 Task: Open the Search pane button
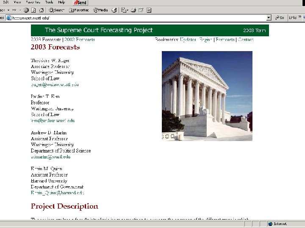pos(56,10)
